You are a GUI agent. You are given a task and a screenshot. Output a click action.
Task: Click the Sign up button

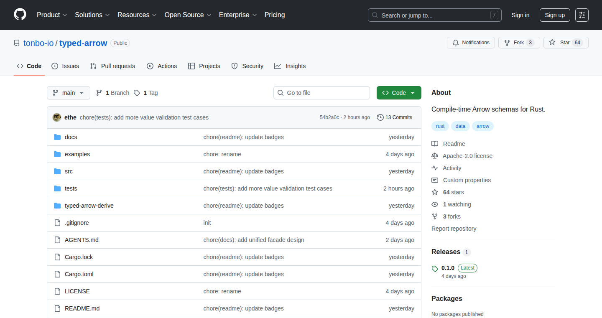pos(555,15)
